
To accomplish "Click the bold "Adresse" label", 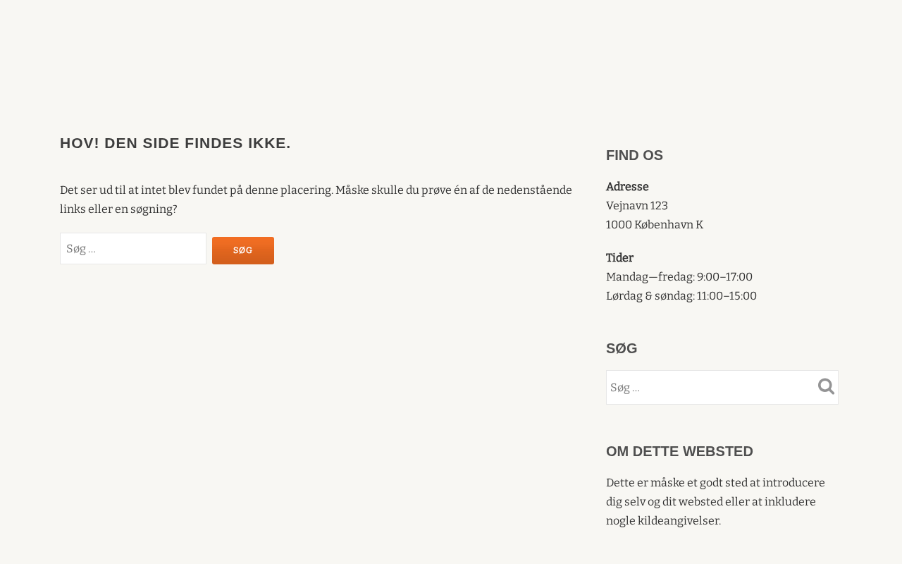I will [x=627, y=187].
